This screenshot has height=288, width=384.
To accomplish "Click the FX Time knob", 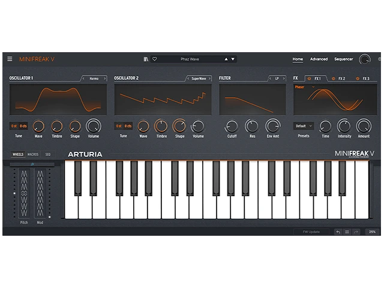I will pos(325,126).
